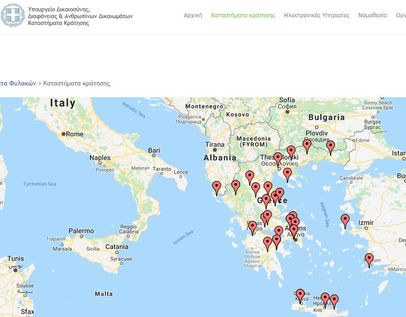
Task: Click the pin covering the Thessaloniki label's middle
Action: pyautogui.click(x=277, y=159)
